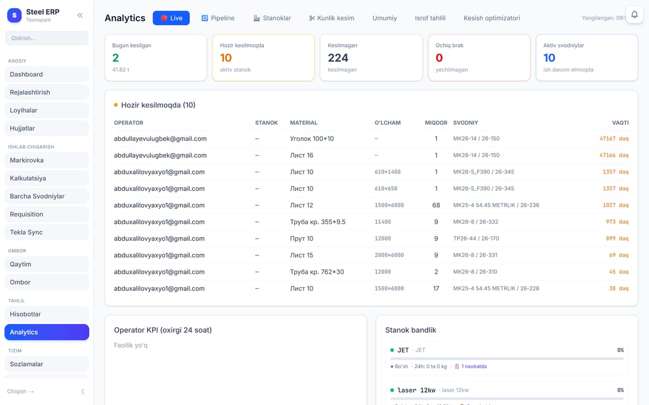Open Rejalashtirish from the sidebar
649x405 pixels.
pos(47,92)
